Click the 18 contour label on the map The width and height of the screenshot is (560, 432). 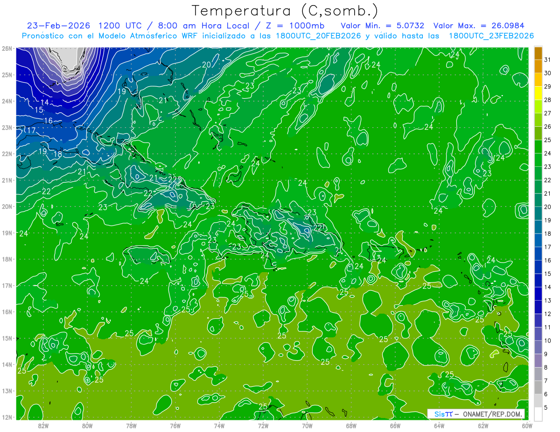pyautogui.click(x=57, y=154)
